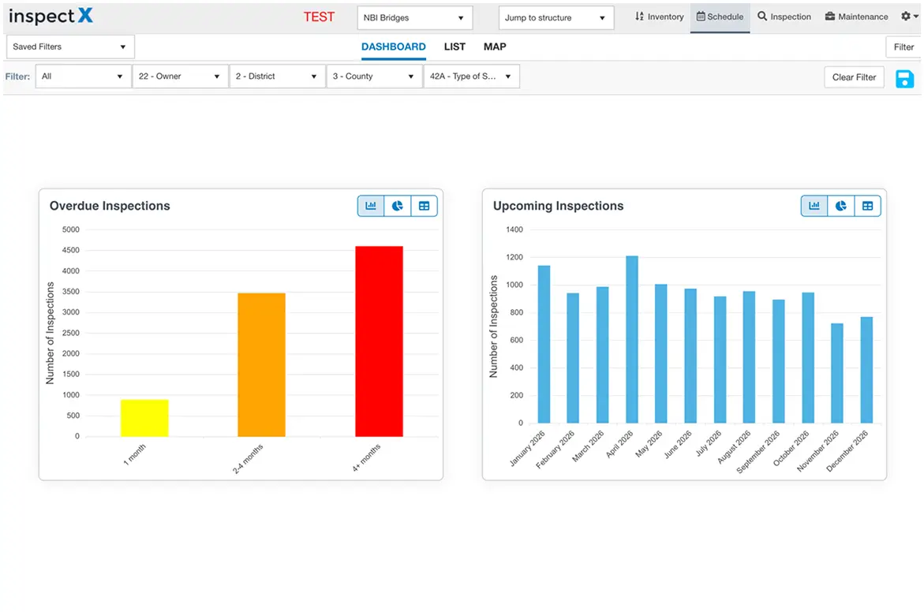Show Overdue Inspections as a table
Viewport: 924px width, 612px height.
(x=424, y=205)
